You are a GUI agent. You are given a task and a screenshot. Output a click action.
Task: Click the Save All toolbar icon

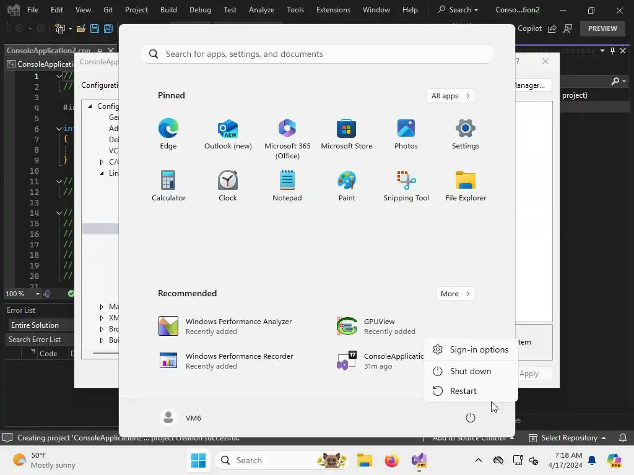point(108,28)
